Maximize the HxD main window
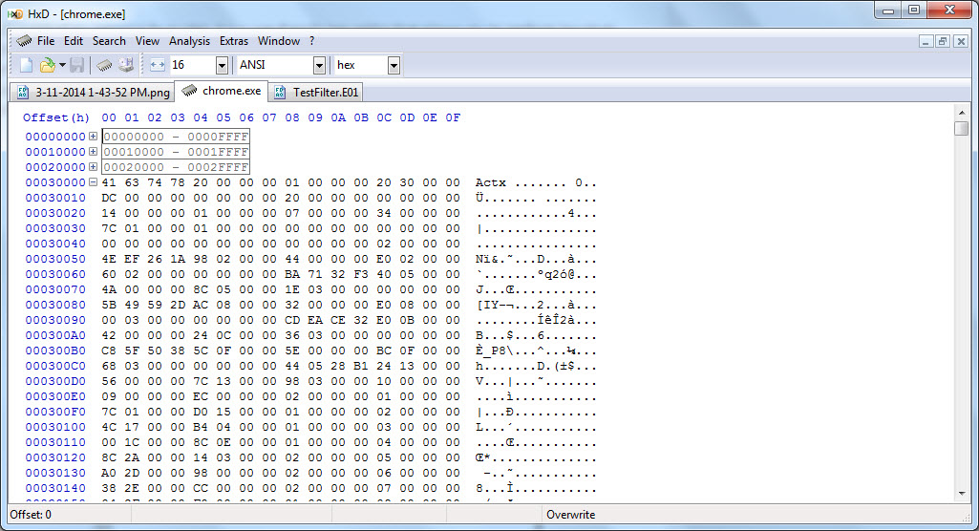The height and width of the screenshot is (531, 979). point(914,10)
